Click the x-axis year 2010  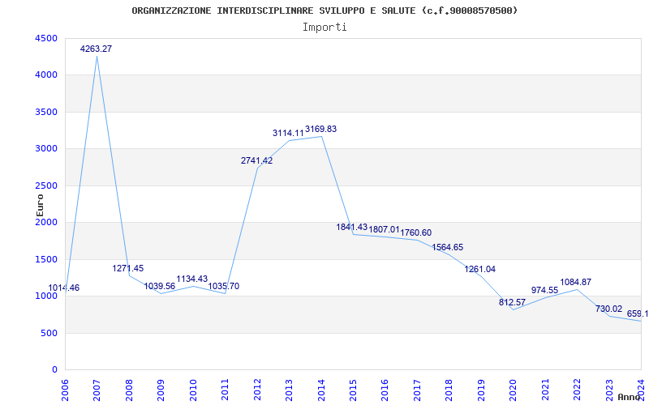point(193,390)
